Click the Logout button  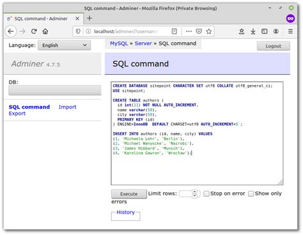point(274,46)
